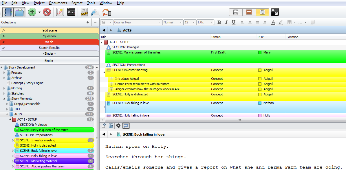
Task: Open the 1.0x line spacing dropdown
Action: [x=205, y=22]
